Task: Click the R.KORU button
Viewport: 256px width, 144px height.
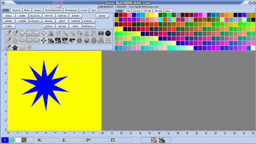Action: click(76, 16)
